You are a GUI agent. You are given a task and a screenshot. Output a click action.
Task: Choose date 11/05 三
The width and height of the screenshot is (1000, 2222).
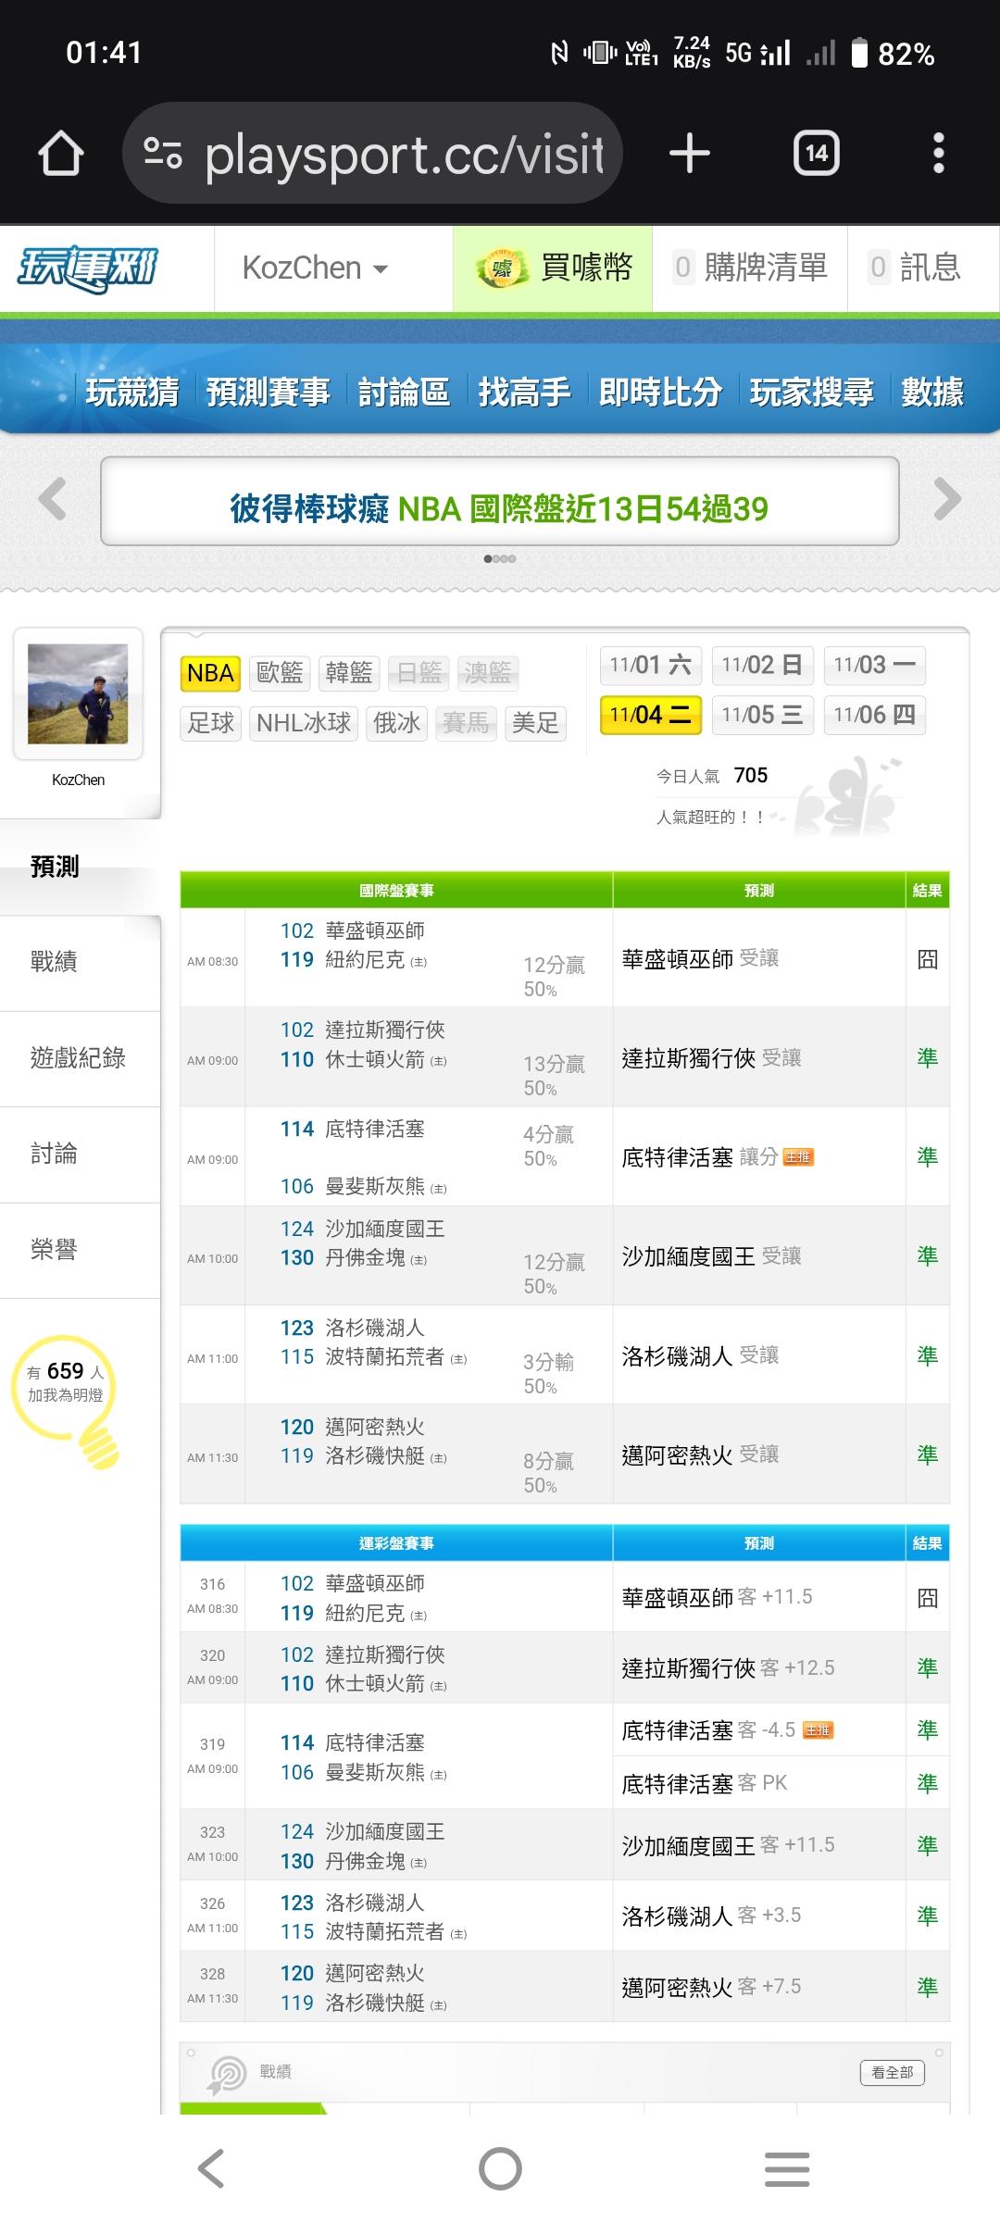(x=763, y=715)
